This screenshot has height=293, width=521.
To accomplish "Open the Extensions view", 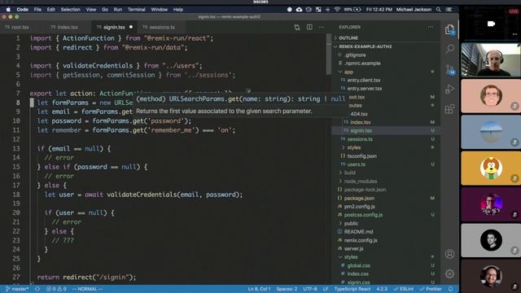I will point(449,109).
